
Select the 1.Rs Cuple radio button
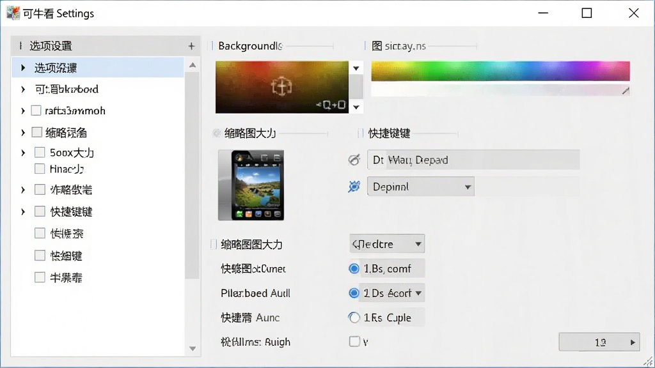(354, 318)
